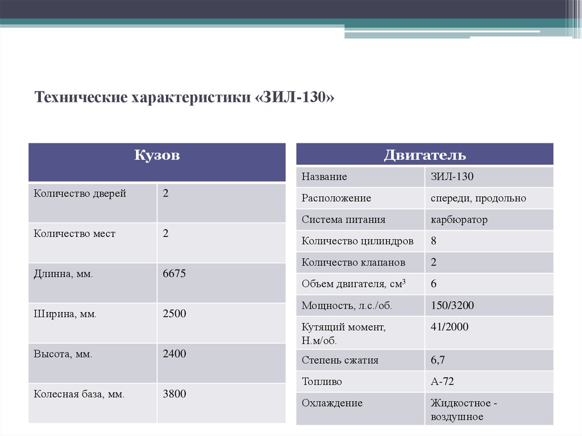Click the «Объем двигателя, см3» label
Image resolution: width=582 pixels, height=436 pixels.
point(354,284)
